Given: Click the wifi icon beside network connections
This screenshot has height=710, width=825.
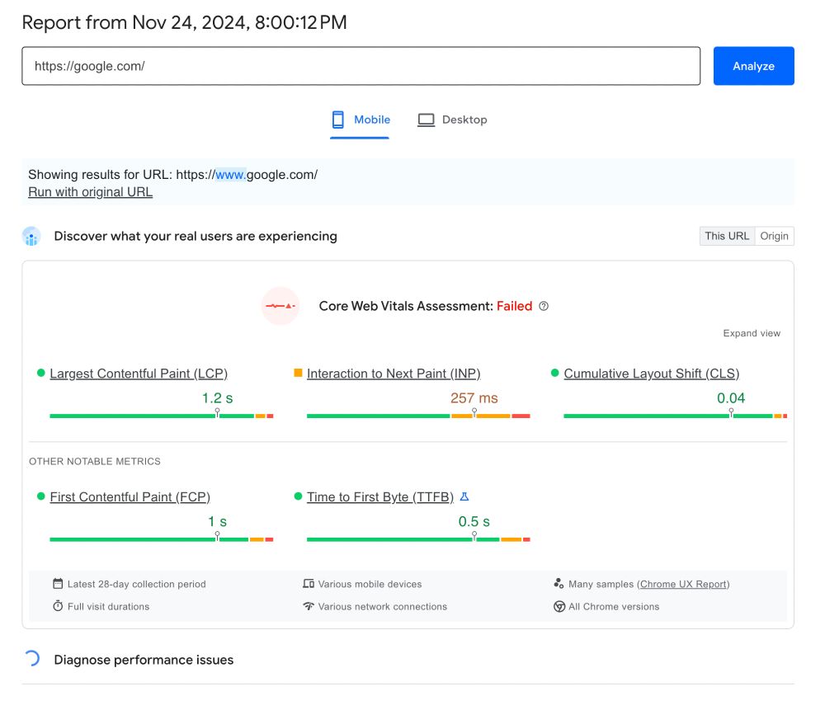Looking at the screenshot, I should [x=309, y=606].
